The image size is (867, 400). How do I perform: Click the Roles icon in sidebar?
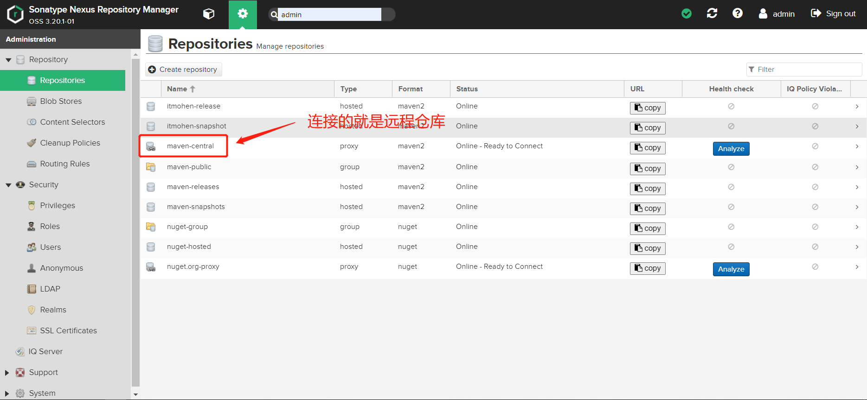click(32, 226)
